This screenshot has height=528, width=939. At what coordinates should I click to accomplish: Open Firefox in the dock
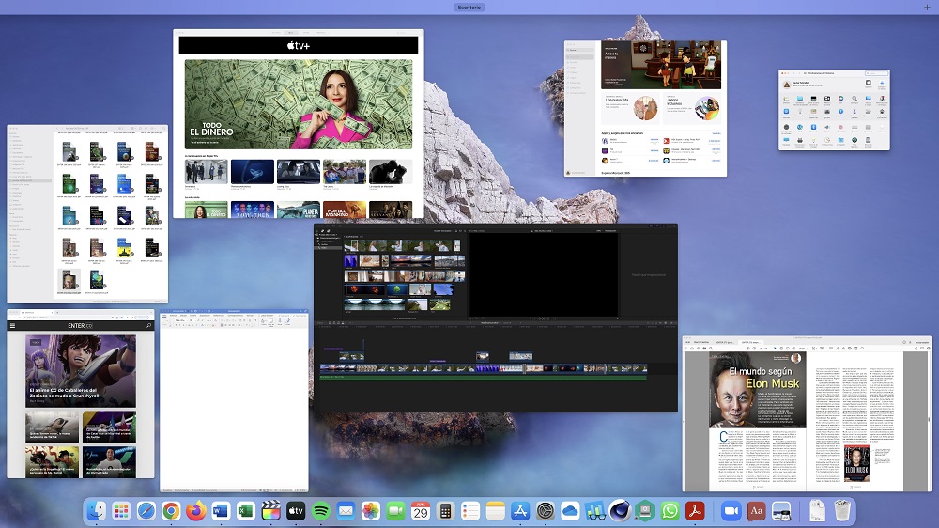click(195, 511)
